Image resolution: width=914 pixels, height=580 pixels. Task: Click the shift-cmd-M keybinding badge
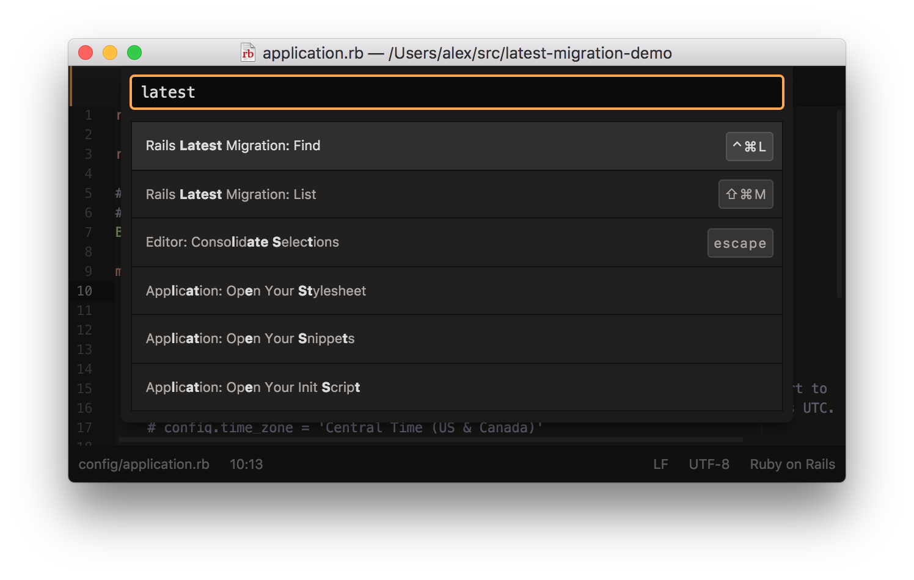coord(745,194)
